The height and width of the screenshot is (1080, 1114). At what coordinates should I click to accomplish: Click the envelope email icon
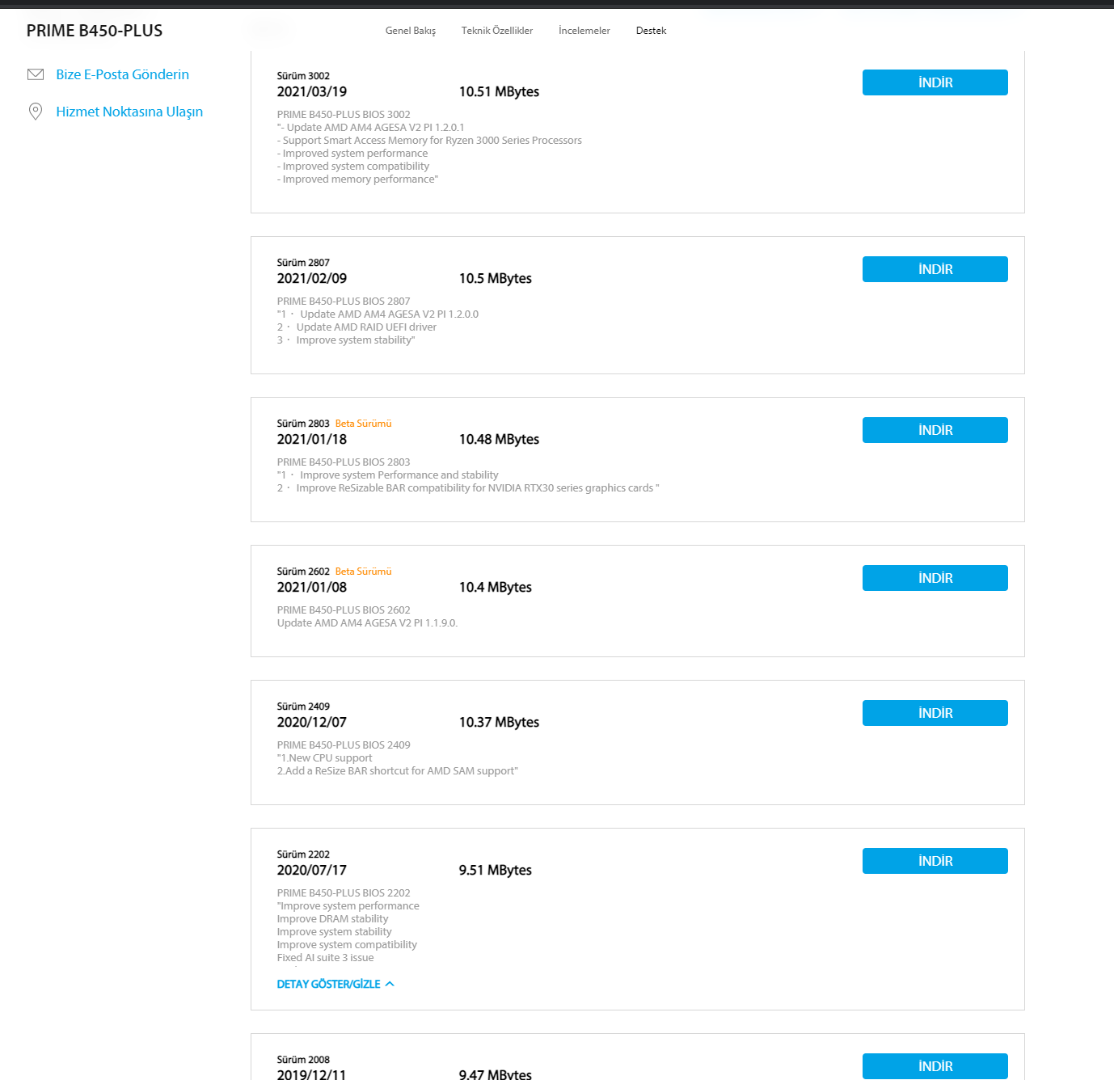pyautogui.click(x=36, y=74)
